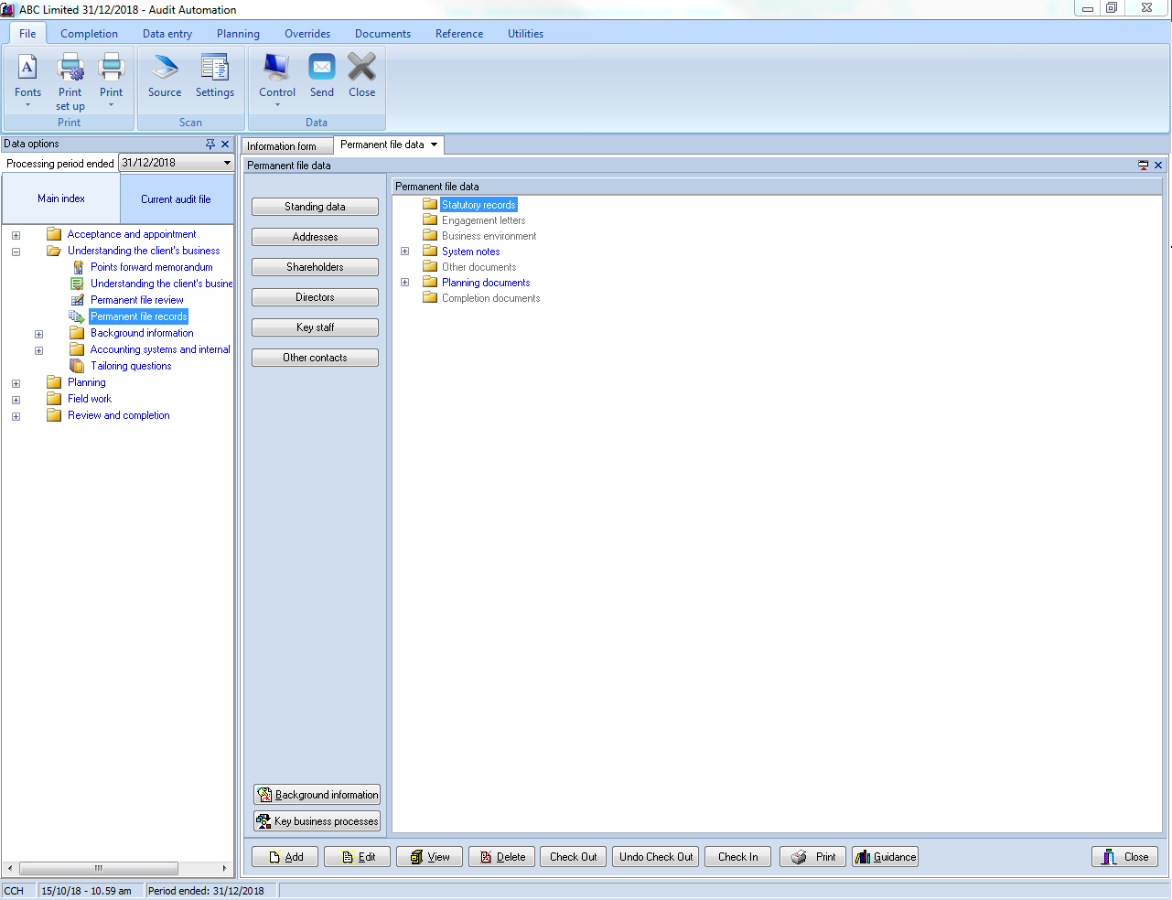Click the Engagement letters folder icon
Screen dimensions: 1172x900
point(430,220)
